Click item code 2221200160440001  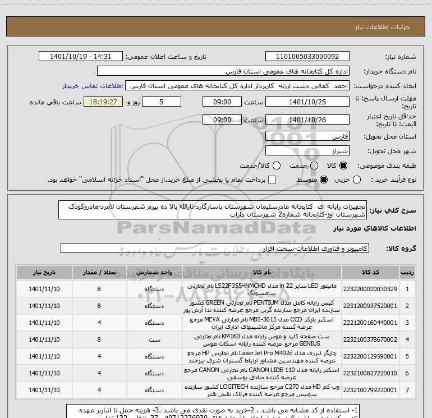pyautogui.click(x=370, y=323)
